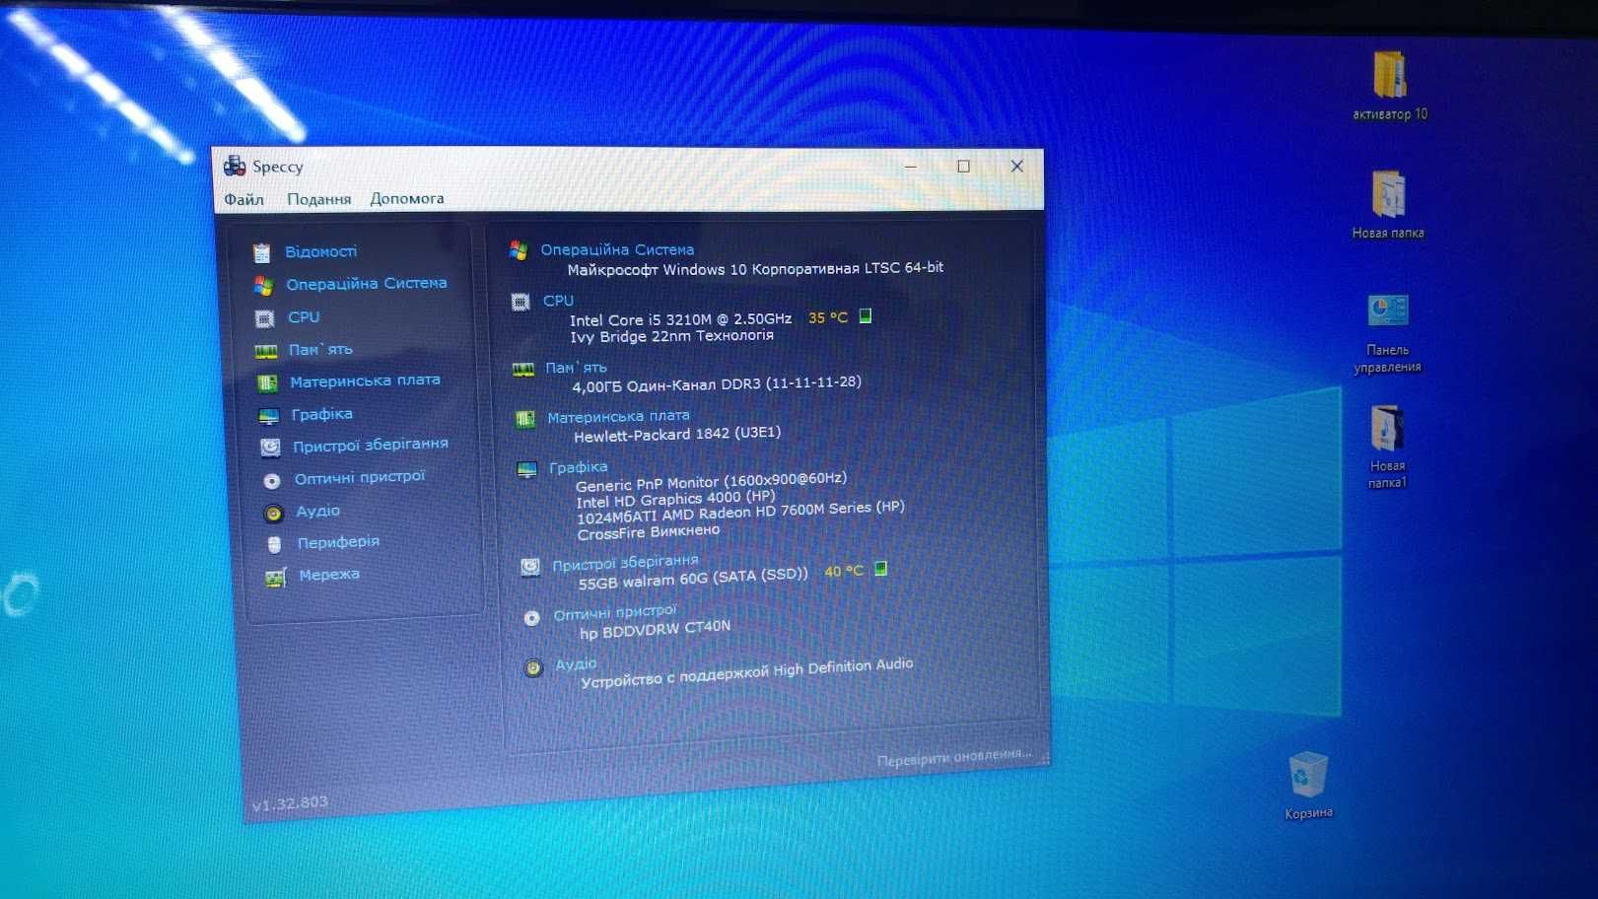Click the audio speaker icon in summary pane

tap(533, 668)
